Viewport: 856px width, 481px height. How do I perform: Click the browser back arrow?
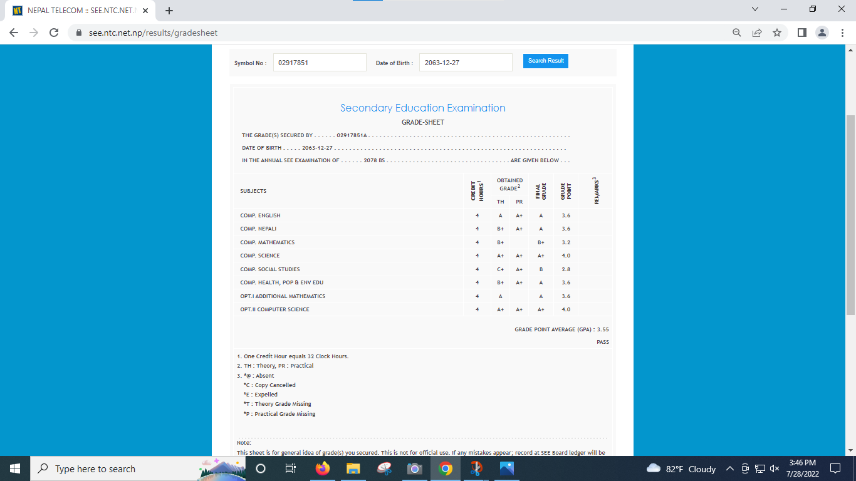tap(14, 33)
